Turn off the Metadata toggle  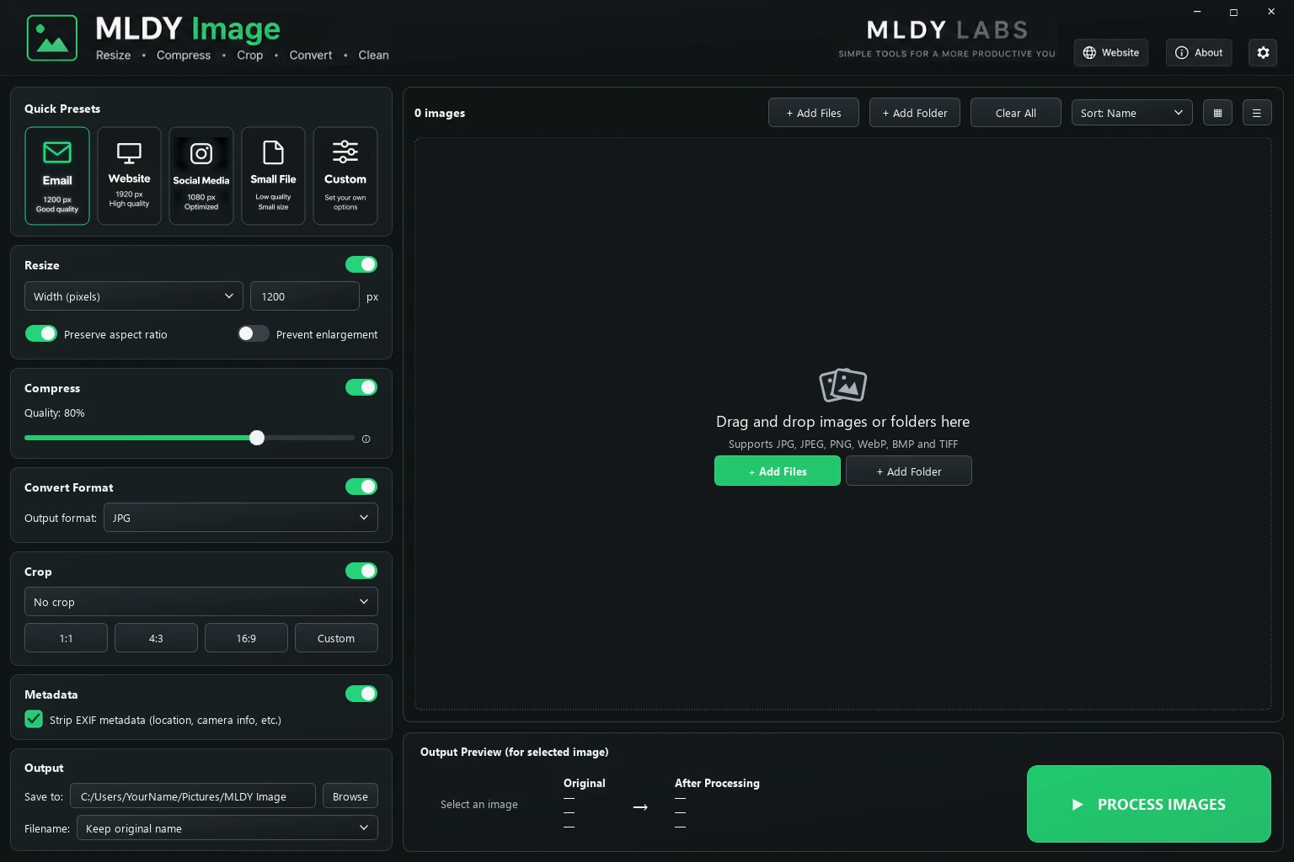click(x=361, y=694)
